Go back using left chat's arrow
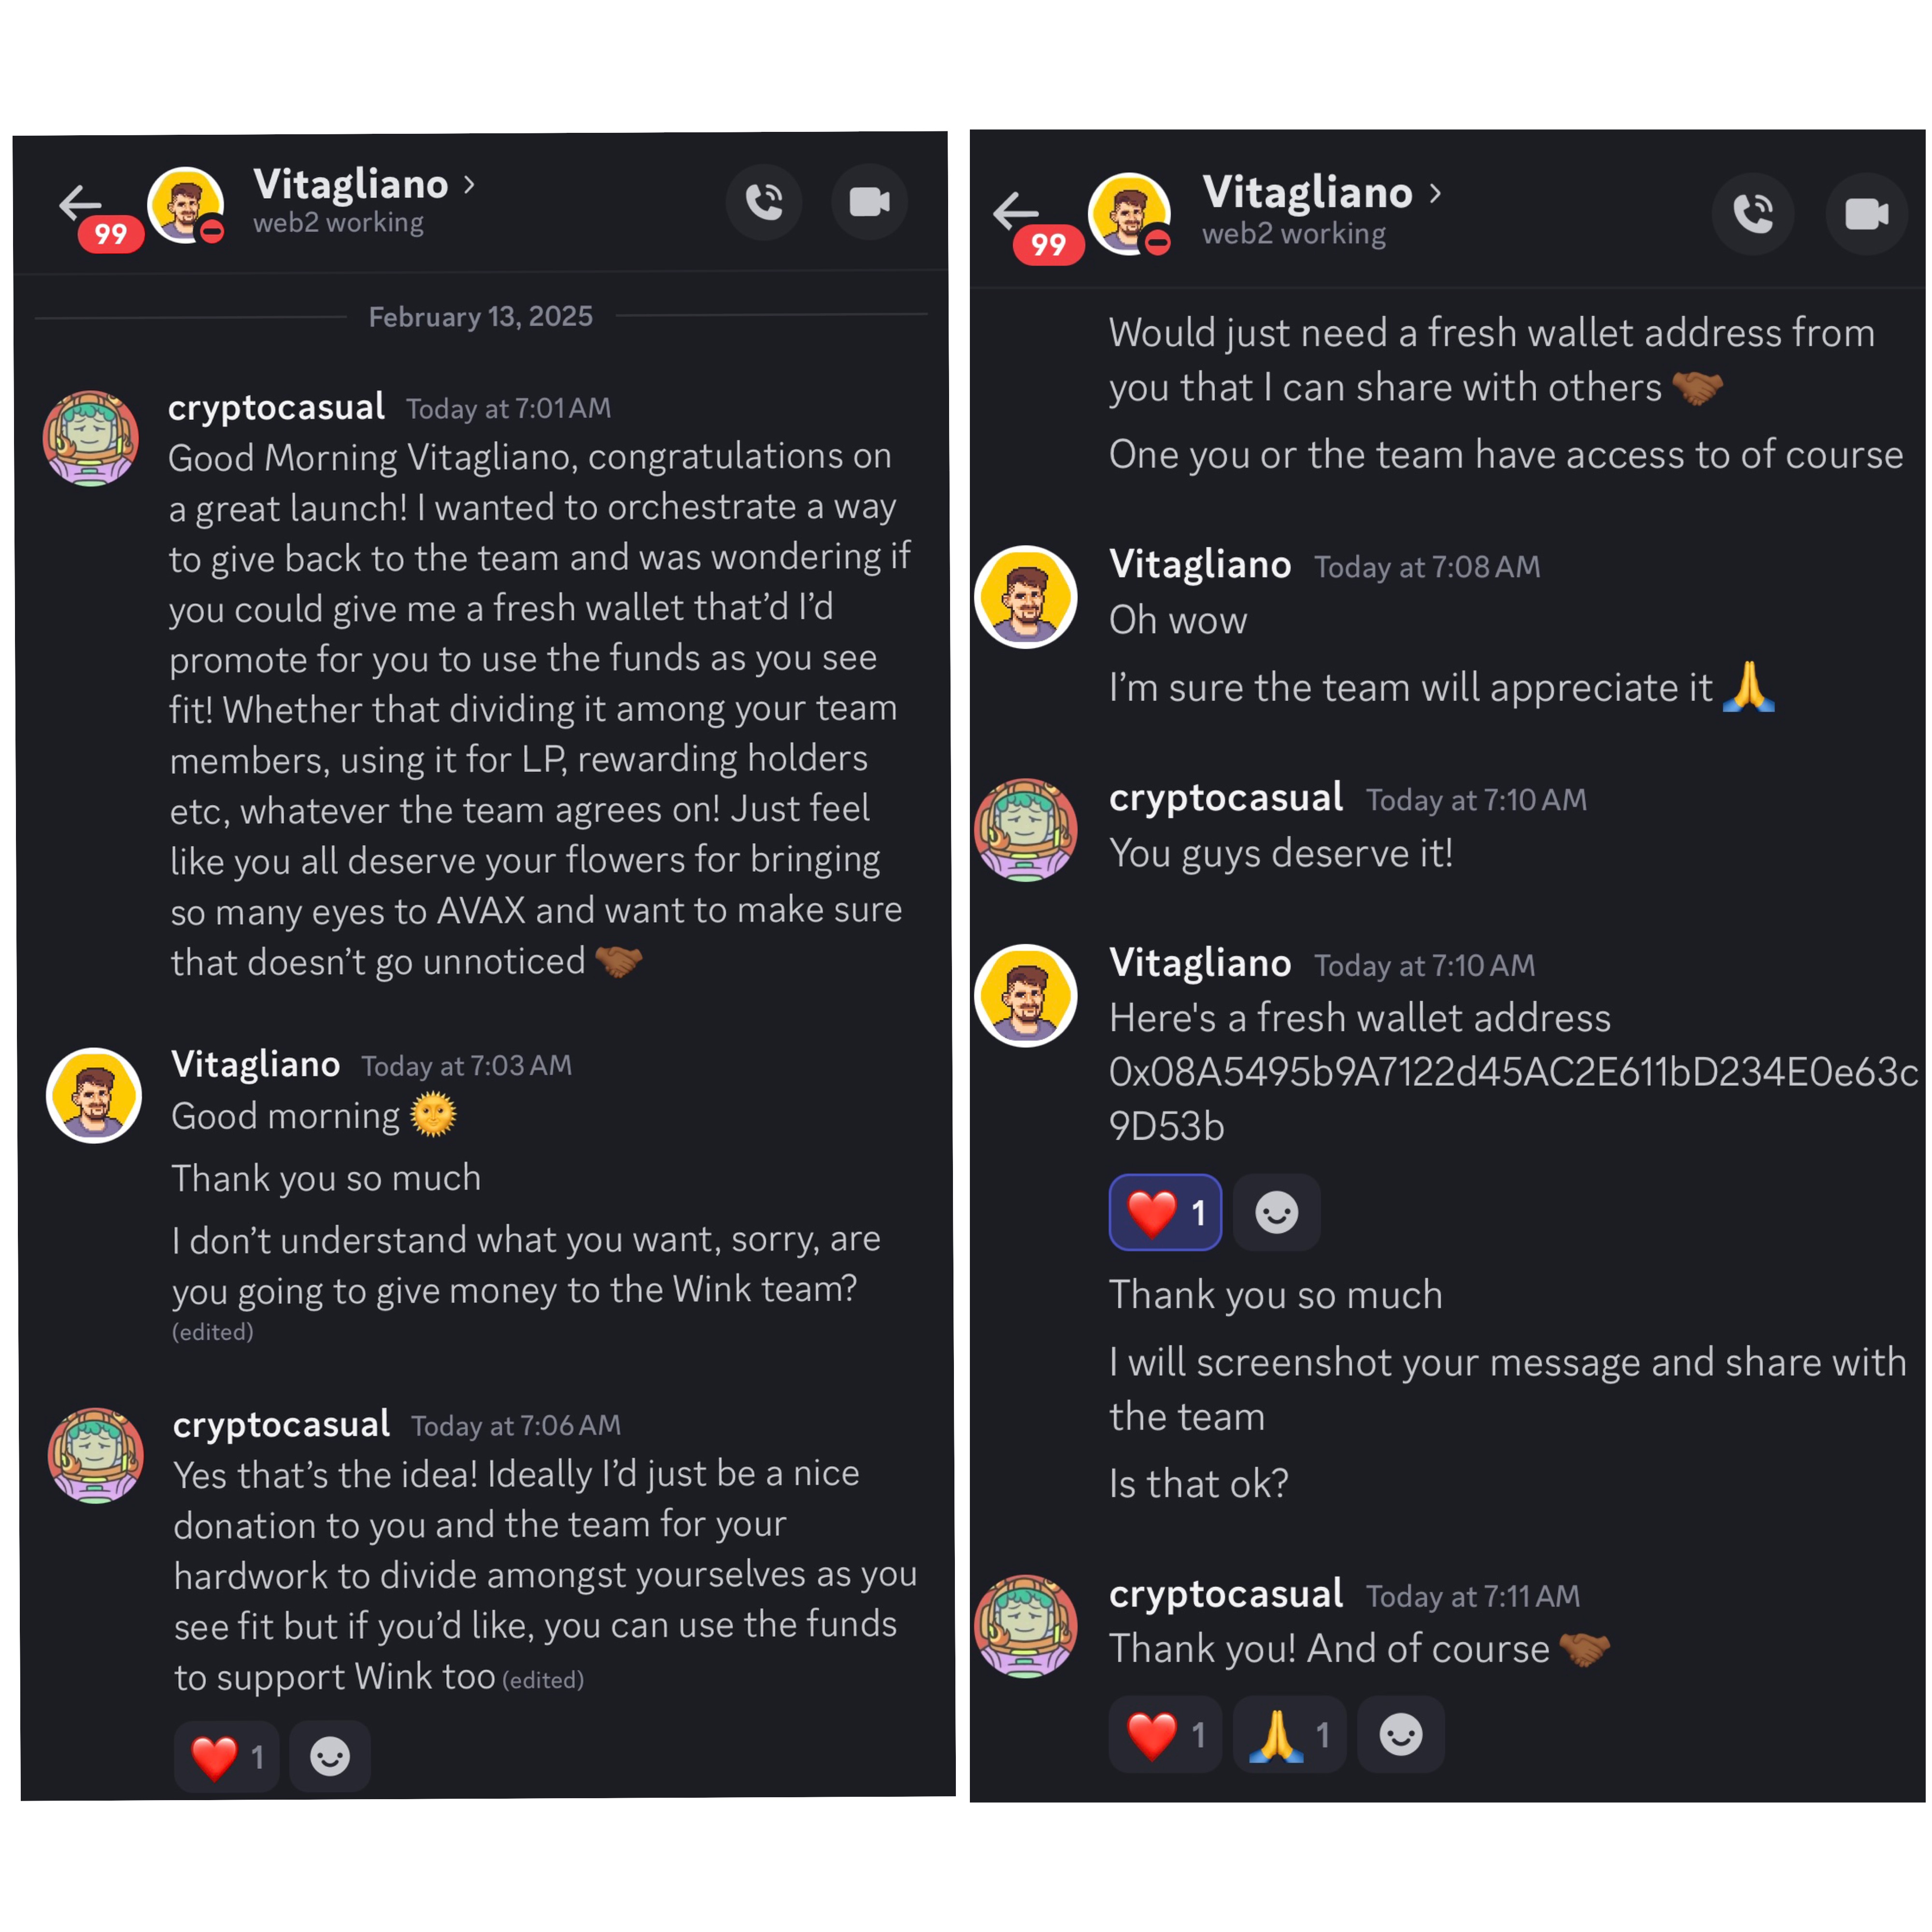The width and height of the screenshot is (1932, 1932). (80, 203)
